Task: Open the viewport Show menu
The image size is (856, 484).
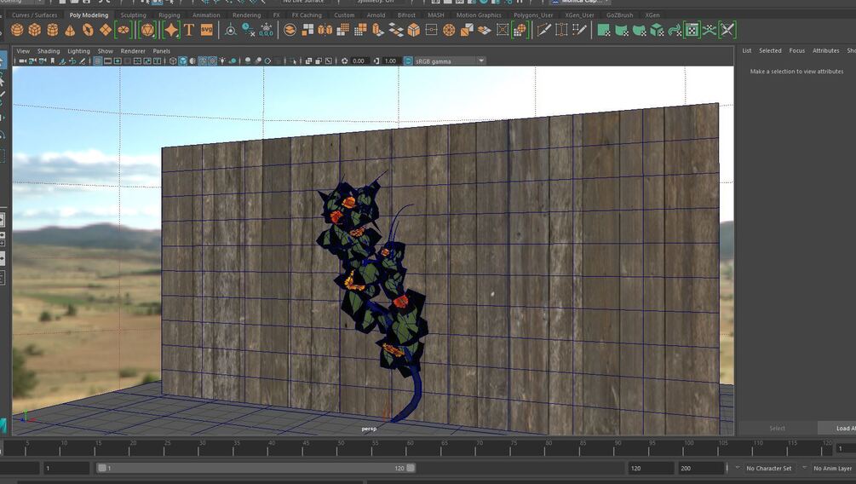Action: coord(106,51)
